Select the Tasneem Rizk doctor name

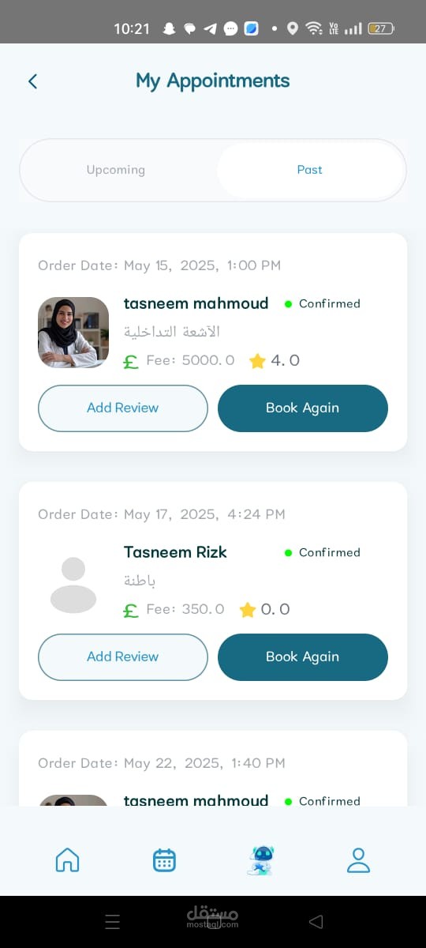[175, 552]
